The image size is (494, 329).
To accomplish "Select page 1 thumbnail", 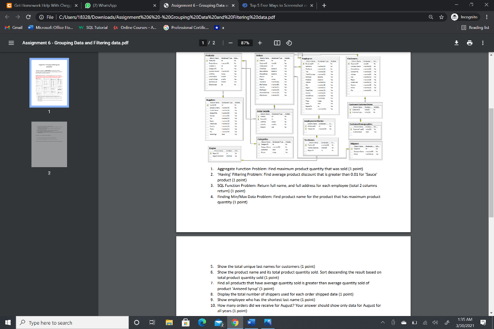I will (49, 83).
